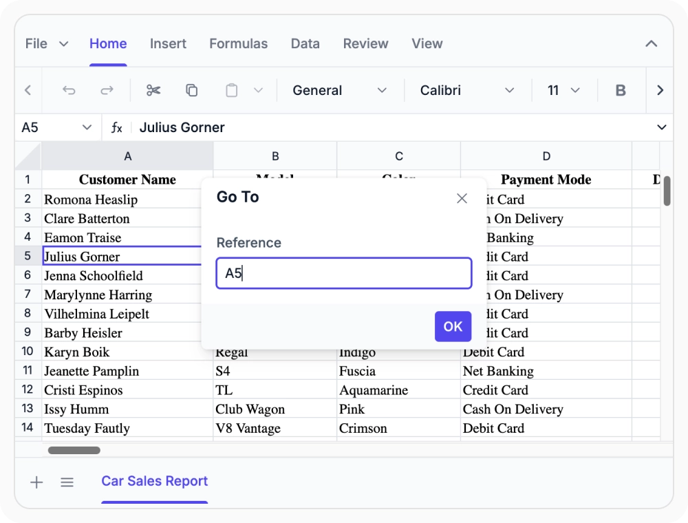Screen dimensions: 688x523
Task: Collapse the ribbon with the up chevron
Action: point(651,43)
